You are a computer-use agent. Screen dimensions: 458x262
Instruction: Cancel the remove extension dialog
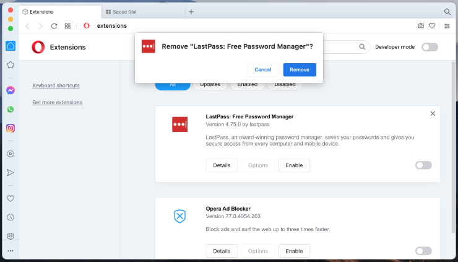[x=263, y=69]
